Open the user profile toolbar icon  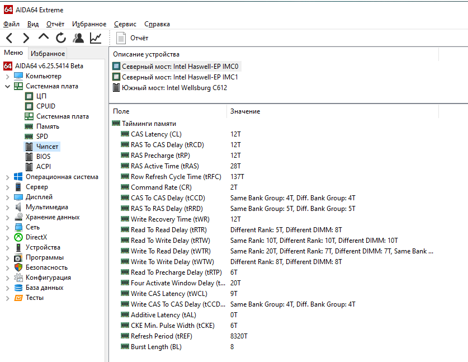click(78, 38)
